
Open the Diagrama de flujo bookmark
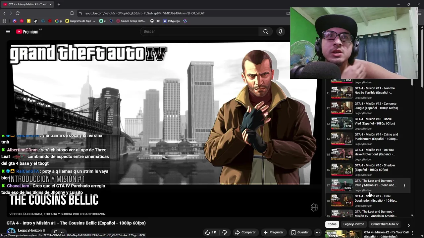pyautogui.click(x=80, y=21)
